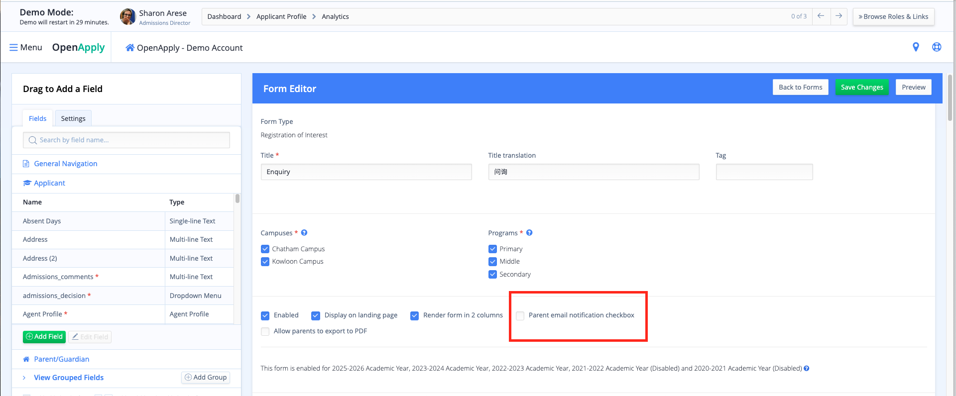956x396 pixels.
Task: Enable Allow parents to export to PDF
Action: [265, 331]
